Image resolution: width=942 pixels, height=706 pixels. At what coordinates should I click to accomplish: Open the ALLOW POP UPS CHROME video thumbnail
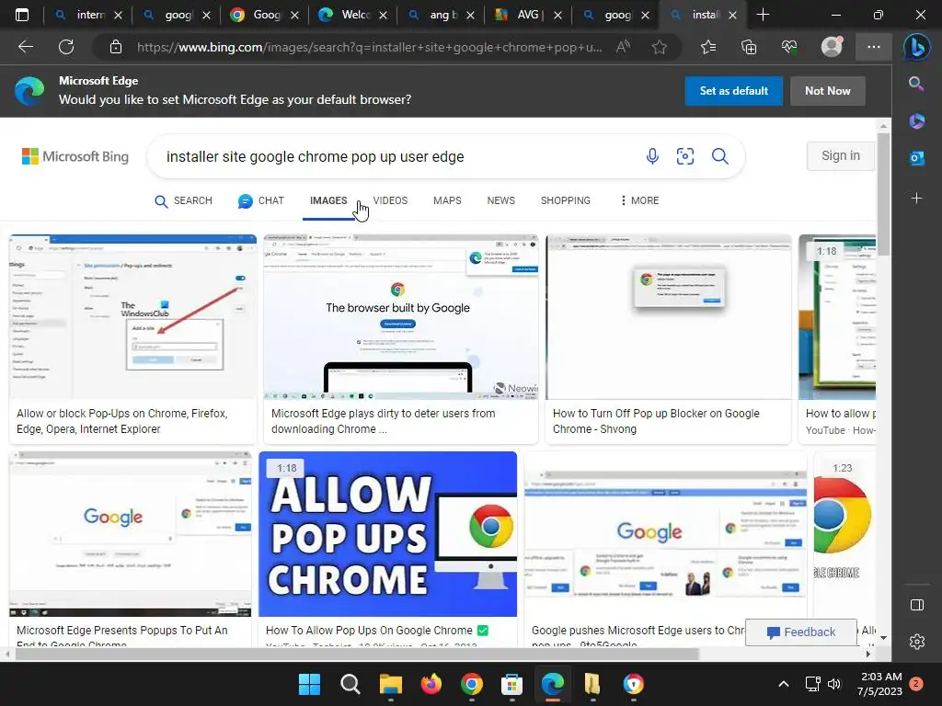[387, 534]
